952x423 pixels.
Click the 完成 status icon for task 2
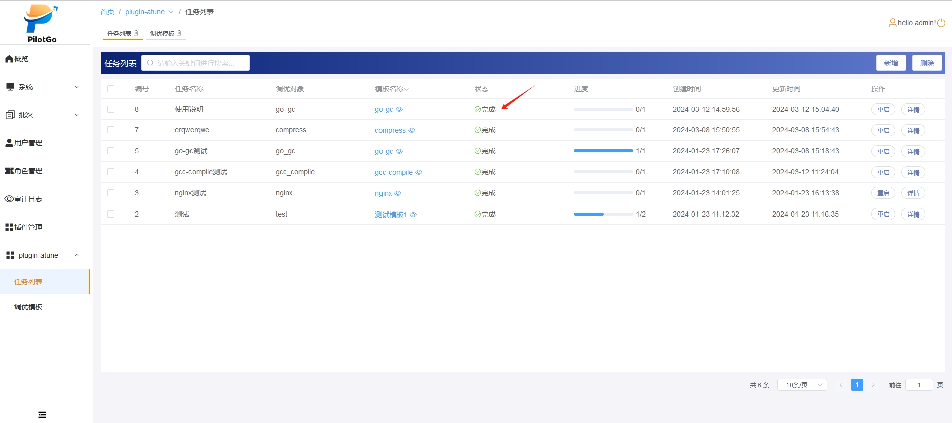(x=478, y=214)
